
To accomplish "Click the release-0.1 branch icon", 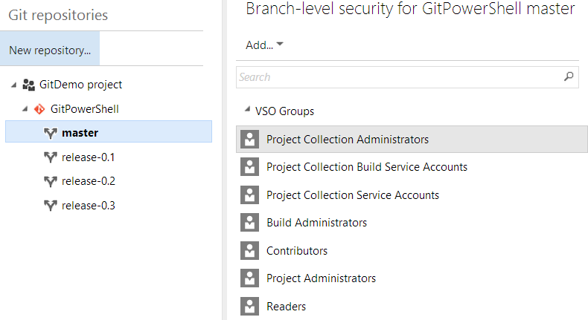I will [51, 157].
